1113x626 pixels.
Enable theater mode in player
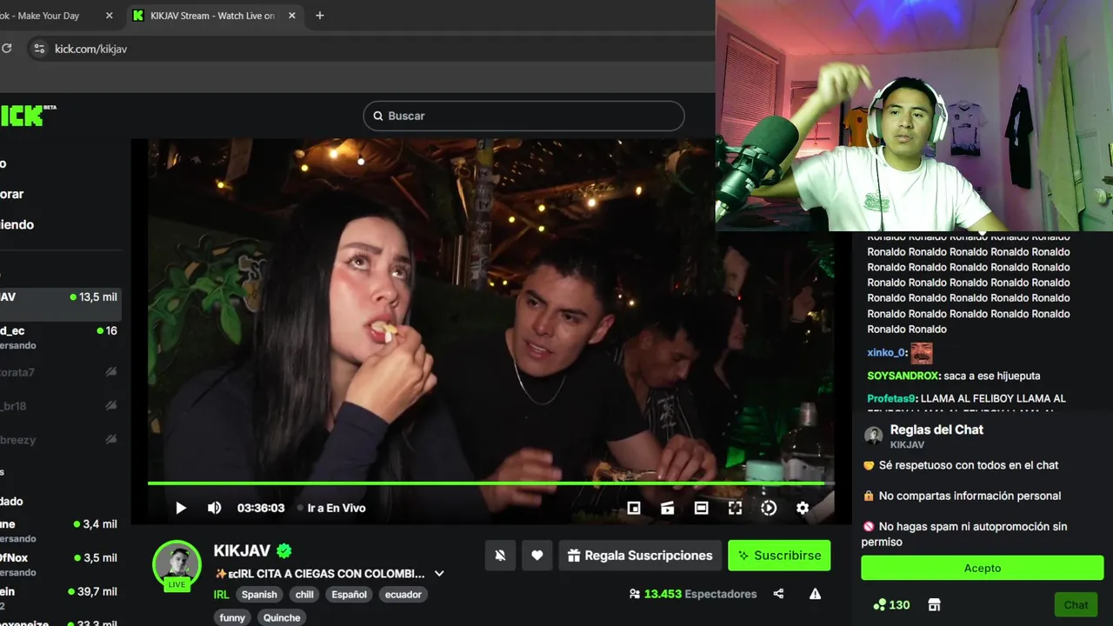(x=701, y=508)
